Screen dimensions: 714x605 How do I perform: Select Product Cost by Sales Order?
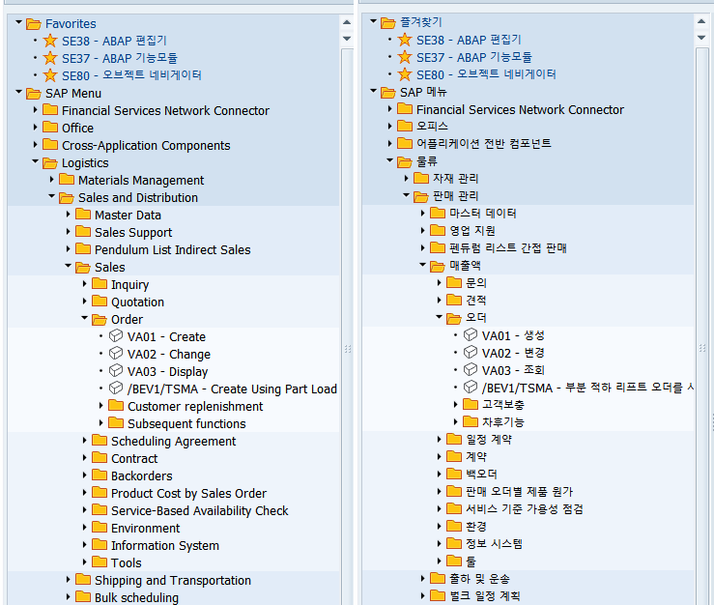tap(189, 494)
